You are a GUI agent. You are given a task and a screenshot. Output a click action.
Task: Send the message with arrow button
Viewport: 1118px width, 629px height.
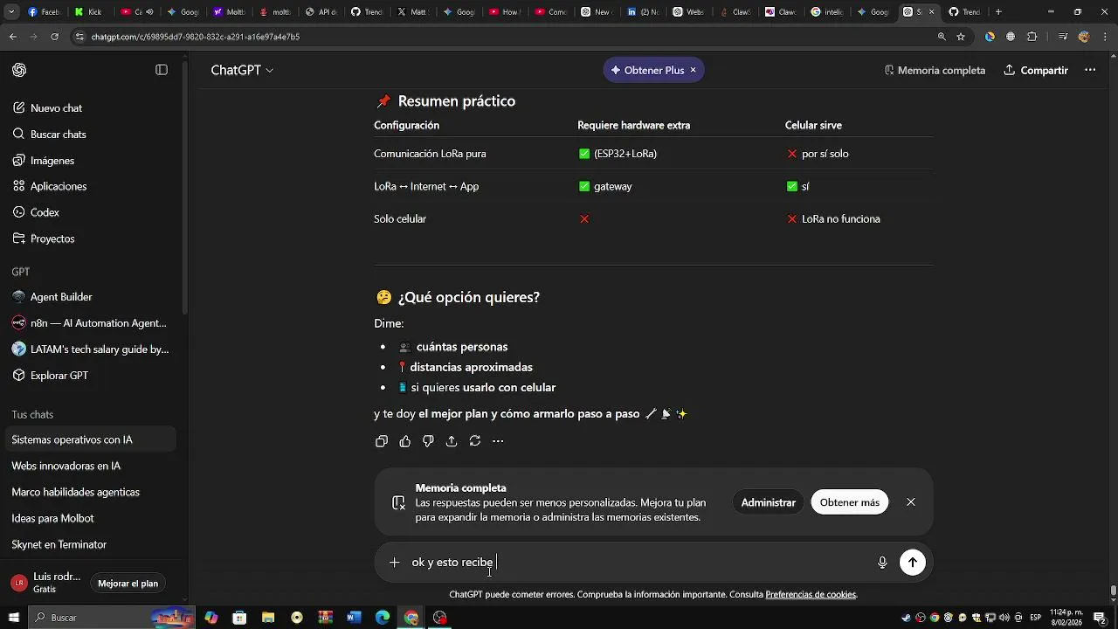pyautogui.click(x=913, y=563)
